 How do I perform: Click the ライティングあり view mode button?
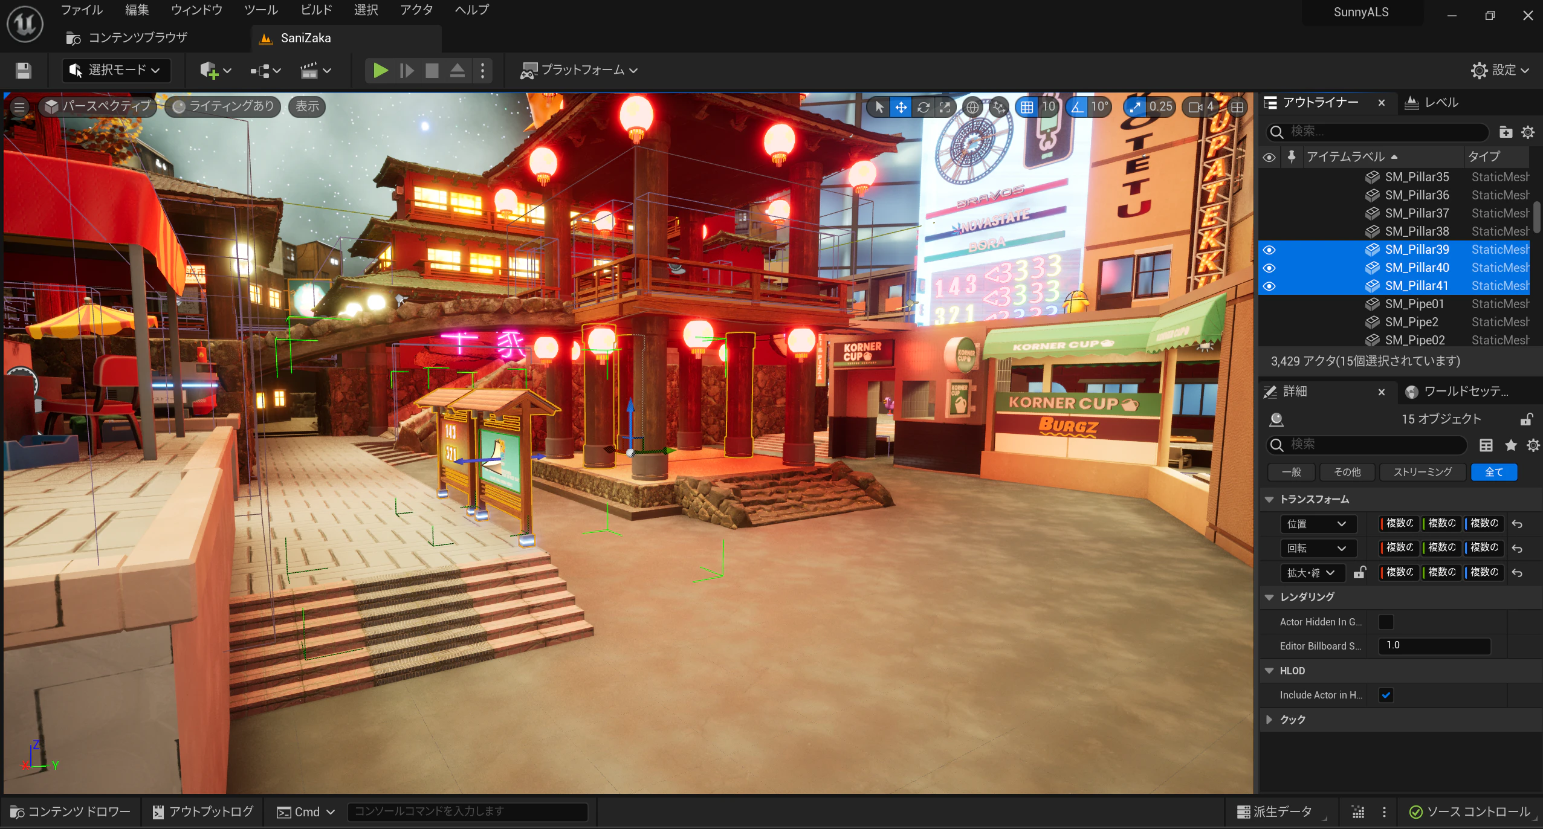pos(223,107)
